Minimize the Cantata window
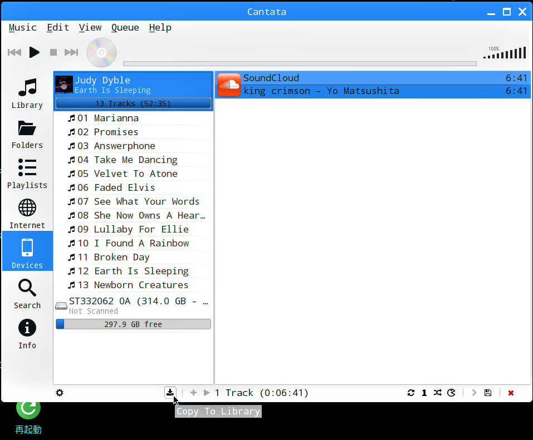 click(x=491, y=13)
